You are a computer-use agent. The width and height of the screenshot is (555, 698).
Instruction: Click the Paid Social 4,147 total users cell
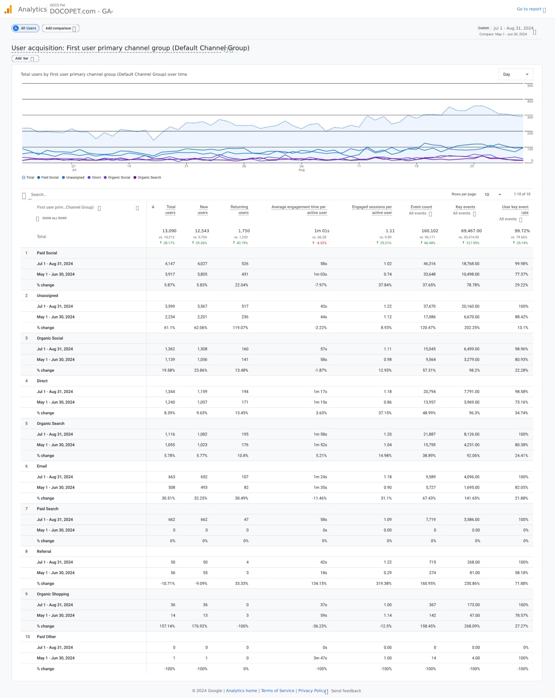coord(170,264)
